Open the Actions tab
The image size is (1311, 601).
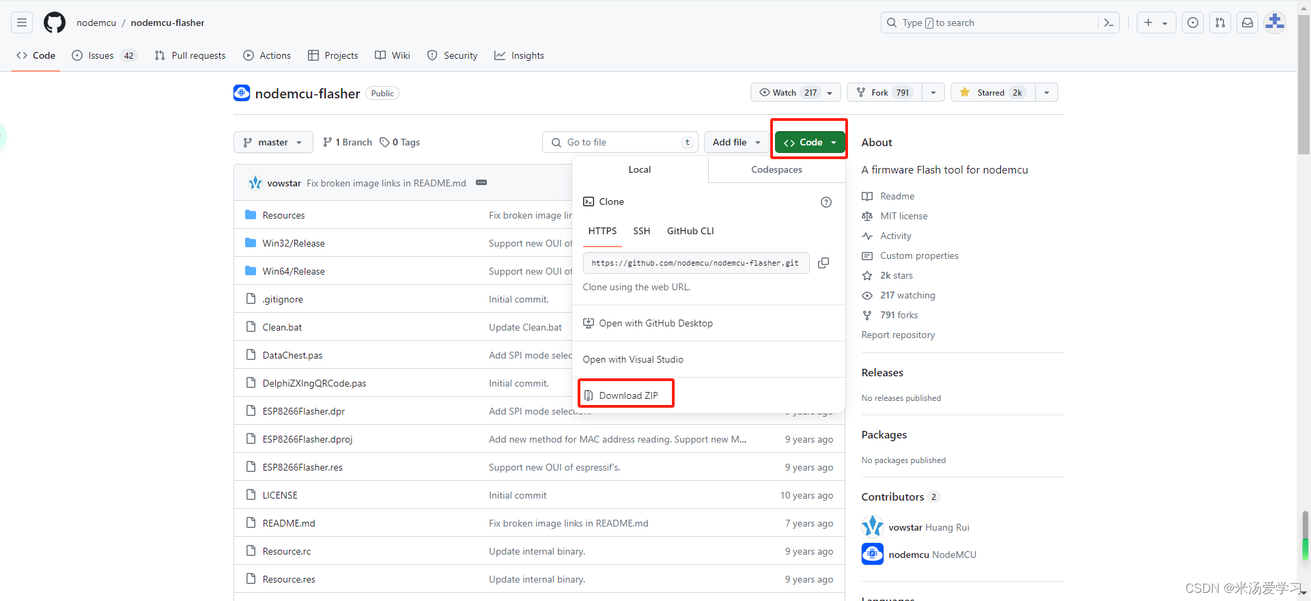pyautogui.click(x=267, y=55)
